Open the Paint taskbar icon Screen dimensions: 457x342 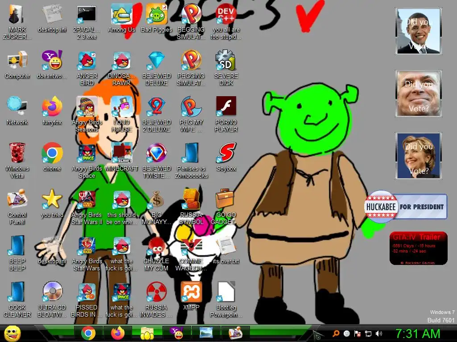click(236, 333)
